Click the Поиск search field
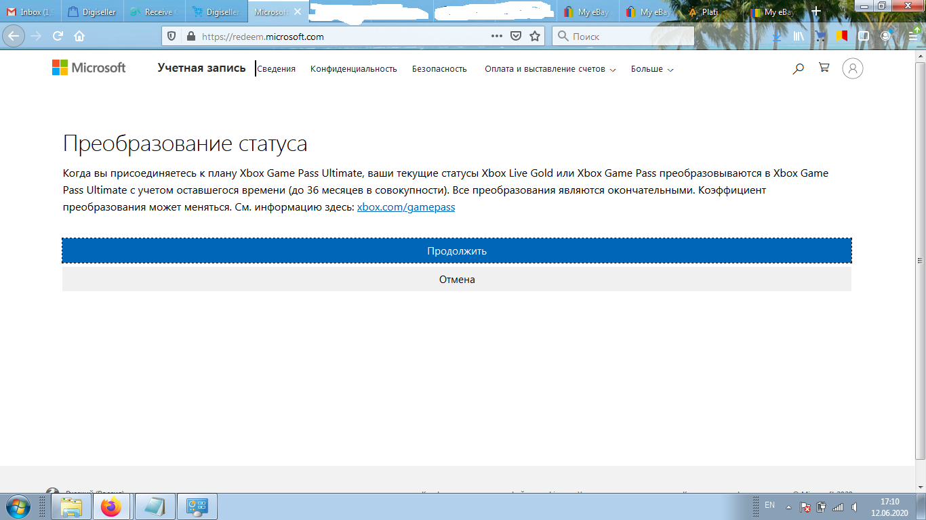The height and width of the screenshot is (520, 926). click(x=623, y=37)
